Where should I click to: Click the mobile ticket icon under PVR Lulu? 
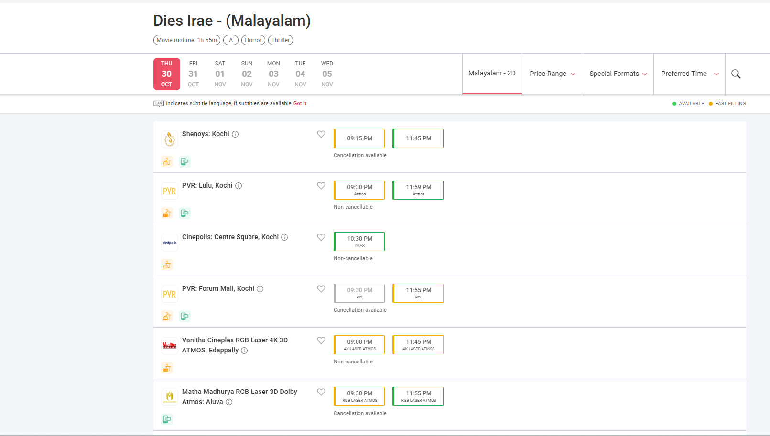(184, 213)
